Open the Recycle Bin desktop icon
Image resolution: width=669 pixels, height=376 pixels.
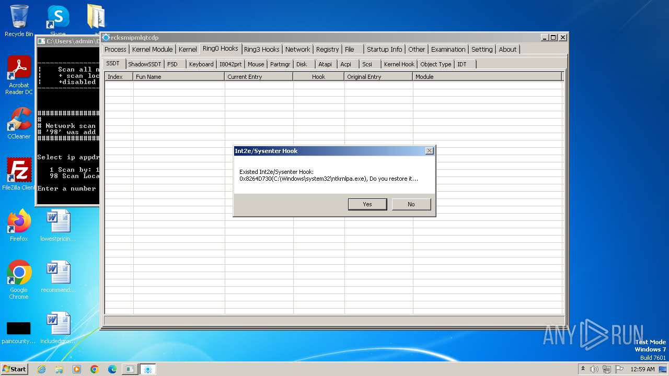point(19,21)
